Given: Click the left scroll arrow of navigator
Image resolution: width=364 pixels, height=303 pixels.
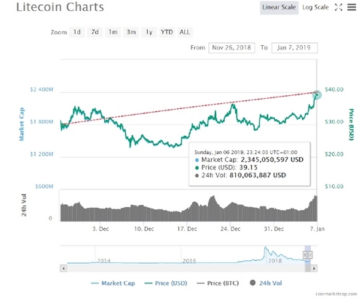Looking at the screenshot, I should click(x=63, y=268).
